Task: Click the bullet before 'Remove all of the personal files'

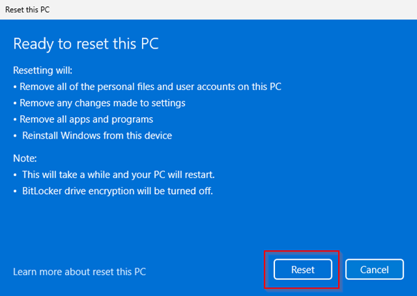Action: coord(15,87)
